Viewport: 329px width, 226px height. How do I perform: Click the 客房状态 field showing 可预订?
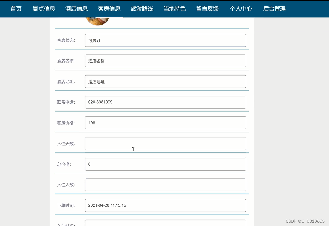pos(165,40)
